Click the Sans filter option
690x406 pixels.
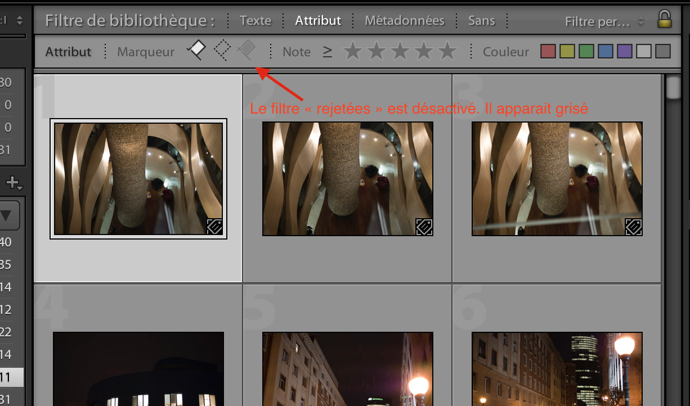(x=481, y=21)
